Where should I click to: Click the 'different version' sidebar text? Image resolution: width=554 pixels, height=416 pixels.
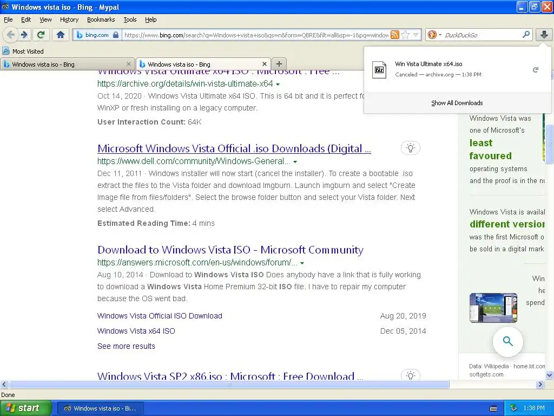[x=507, y=224]
